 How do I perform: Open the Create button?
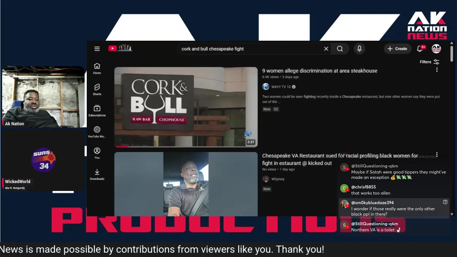click(x=397, y=49)
